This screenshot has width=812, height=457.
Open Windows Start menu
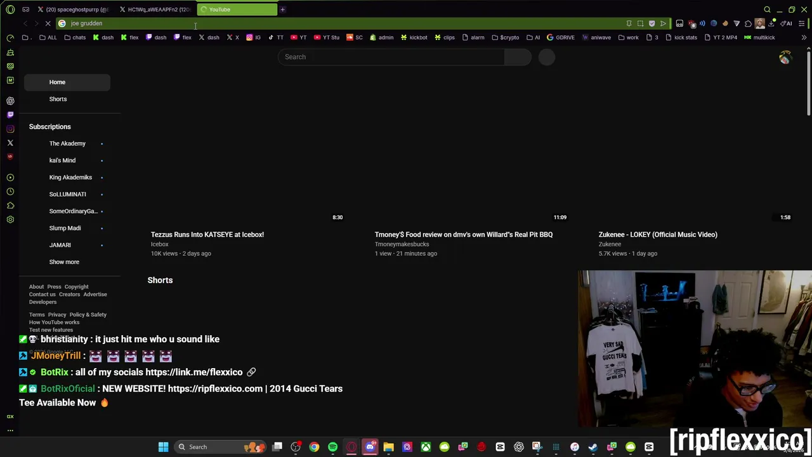163,447
